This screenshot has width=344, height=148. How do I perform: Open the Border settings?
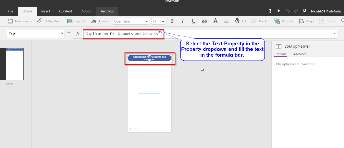(260, 21)
